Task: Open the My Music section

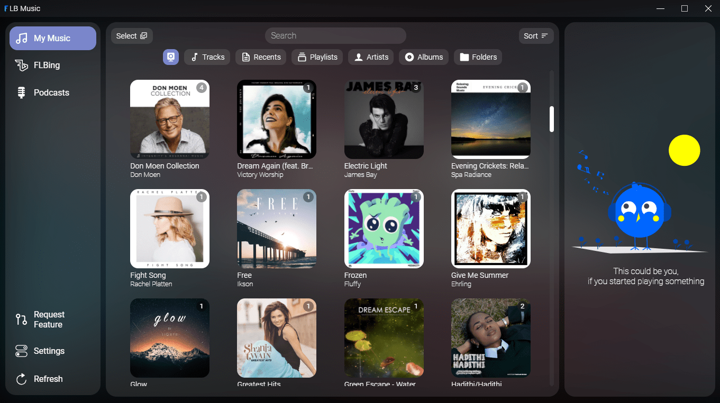Action: click(53, 39)
